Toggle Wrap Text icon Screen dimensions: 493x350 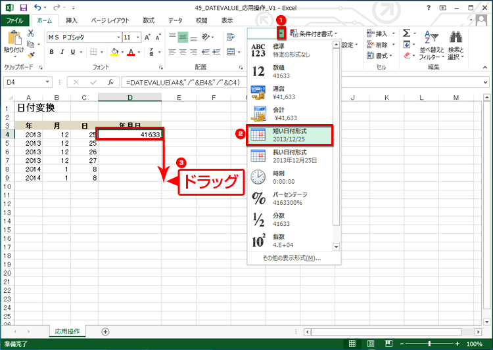coord(231,37)
